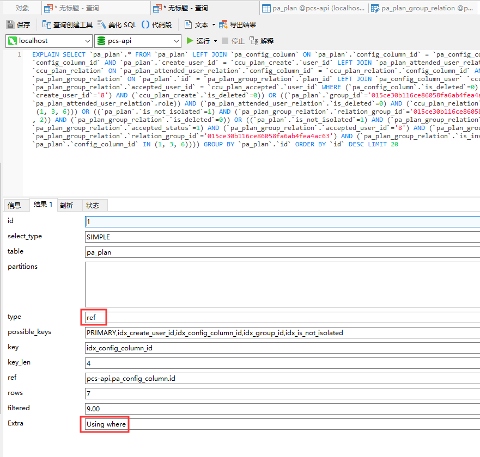480x457 pixels.
Task: Run the query with the green play button
Action: [x=190, y=41]
